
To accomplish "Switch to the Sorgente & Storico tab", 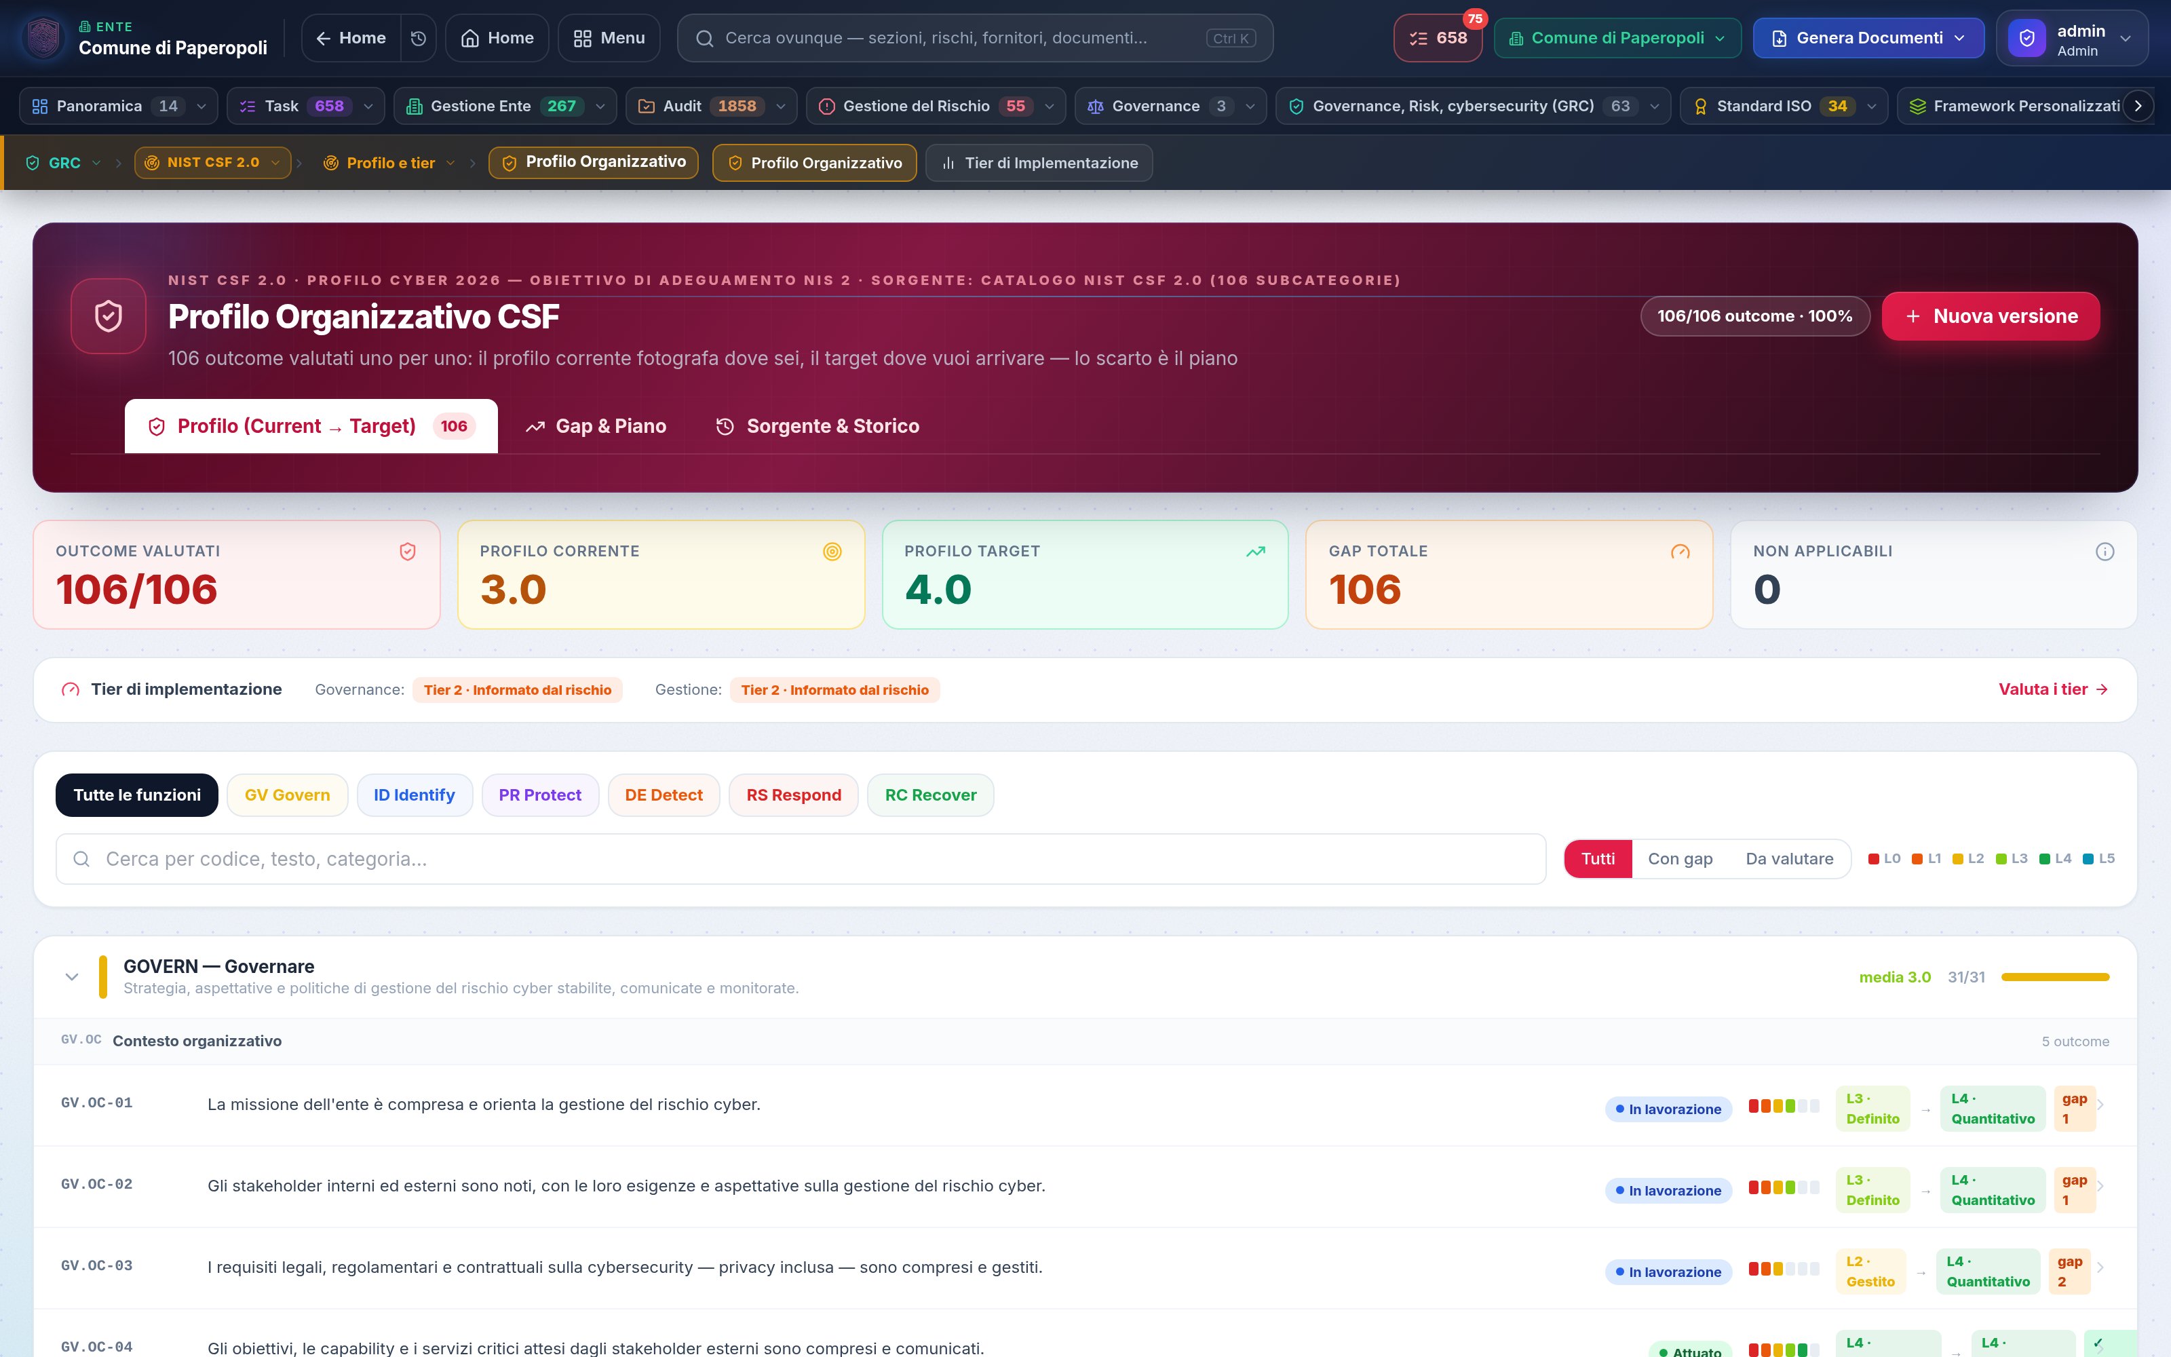I will [x=818, y=426].
